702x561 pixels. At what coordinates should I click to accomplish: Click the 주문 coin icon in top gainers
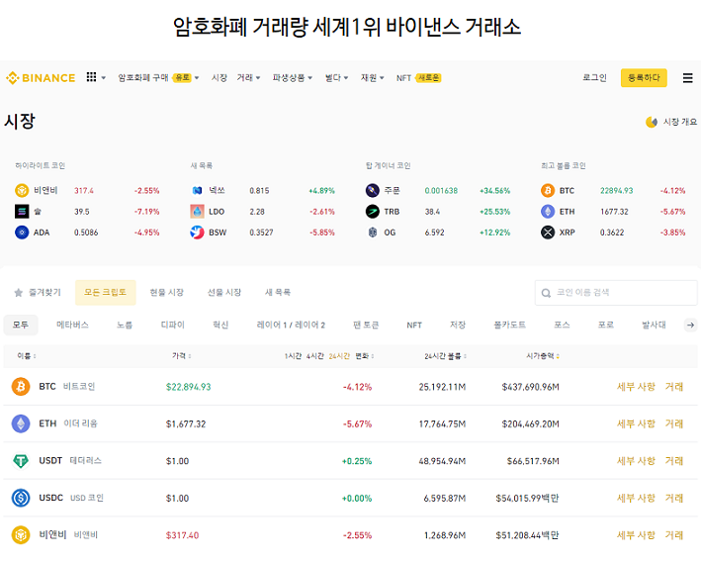click(373, 190)
